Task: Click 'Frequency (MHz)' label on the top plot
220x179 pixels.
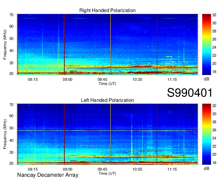Action: coord(5,44)
